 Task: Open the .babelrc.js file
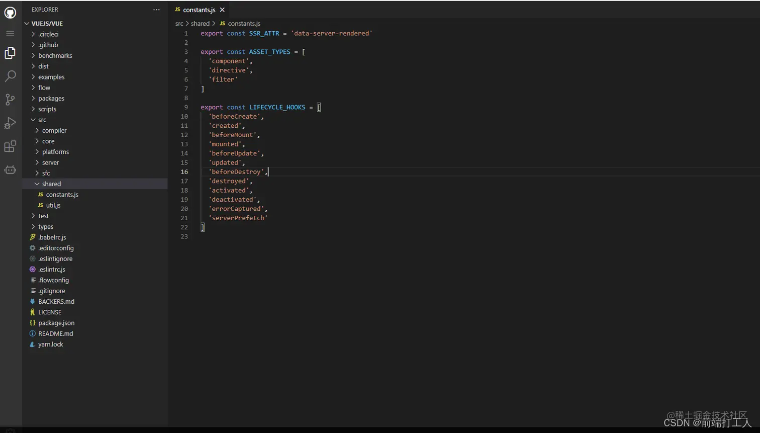[94, 237]
